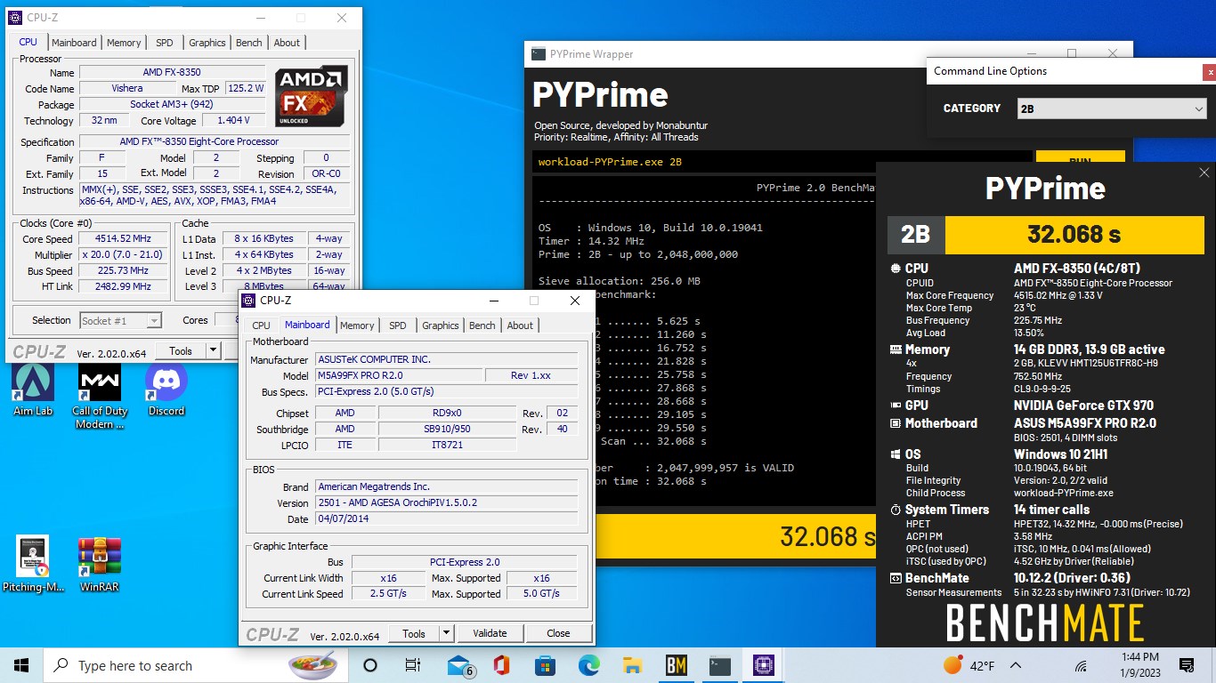This screenshot has height=683, width=1216.
Task: Select Memory tab in front CPU-Z window
Action: tap(357, 325)
